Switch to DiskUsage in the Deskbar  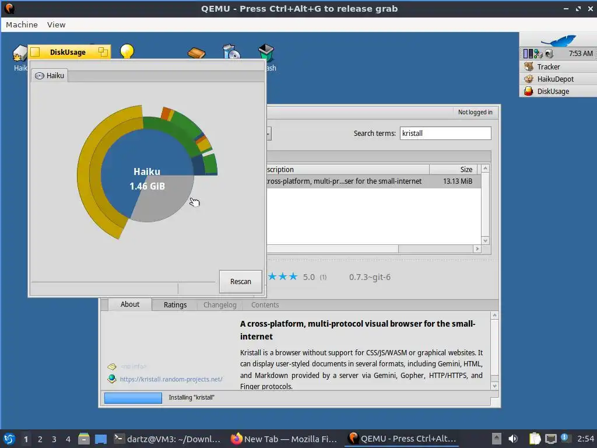pyautogui.click(x=559, y=91)
